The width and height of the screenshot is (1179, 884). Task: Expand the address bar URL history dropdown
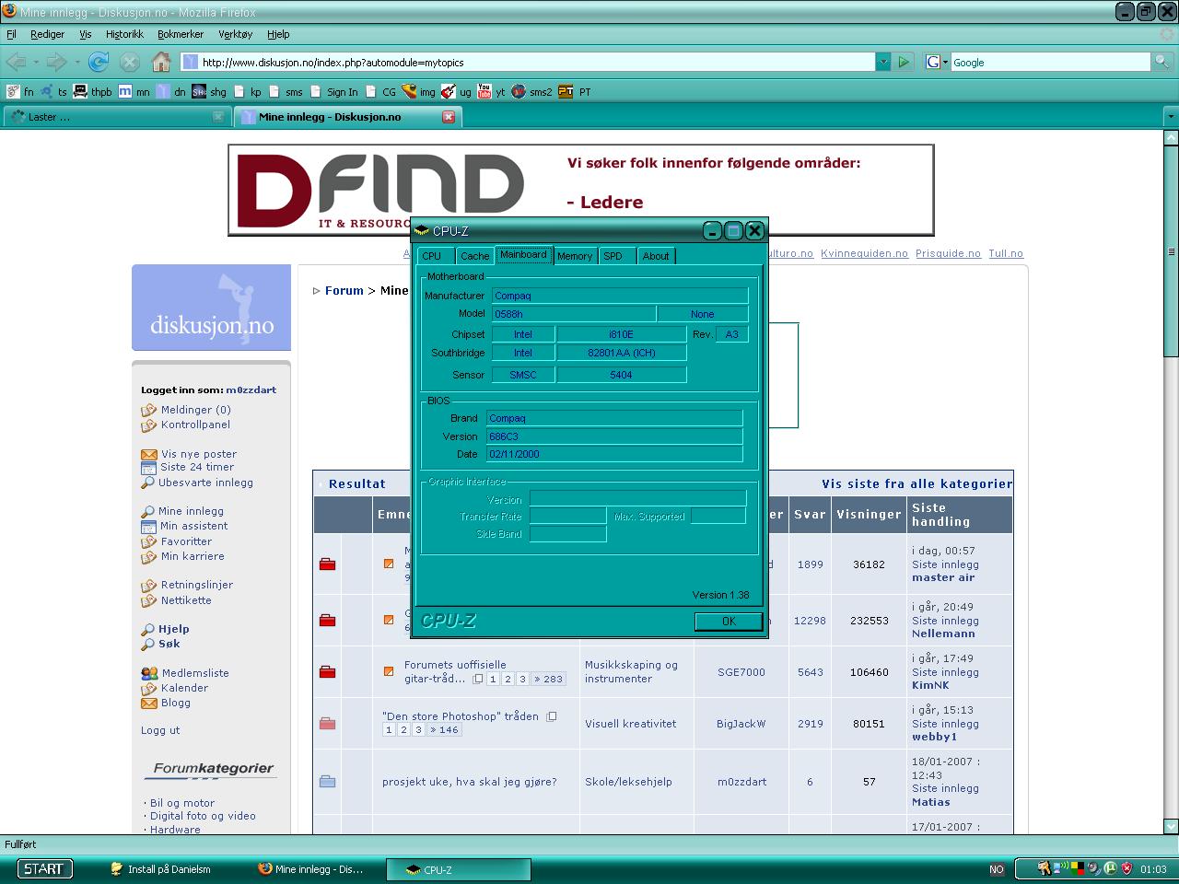point(883,62)
